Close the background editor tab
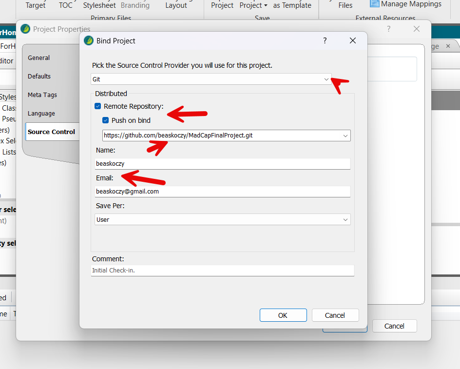 coord(448,46)
